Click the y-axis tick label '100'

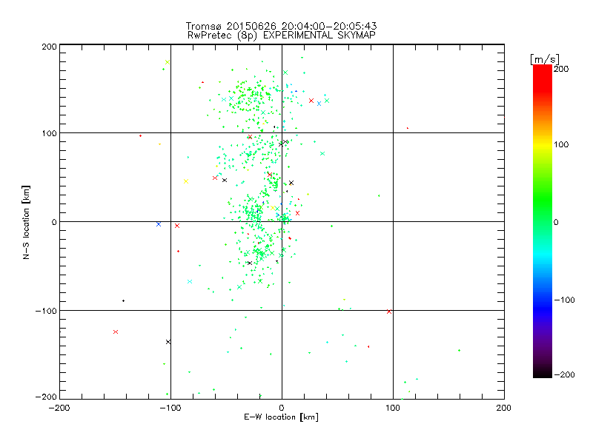pyautogui.click(x=50, y=133)
